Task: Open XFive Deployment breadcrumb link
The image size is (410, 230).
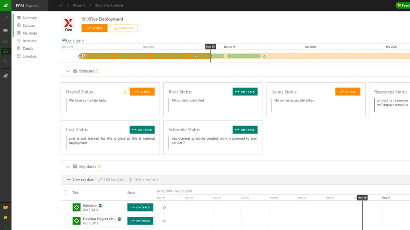Action: point(109,5)
